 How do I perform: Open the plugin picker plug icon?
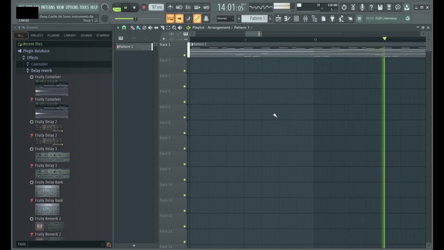point(332,19)
